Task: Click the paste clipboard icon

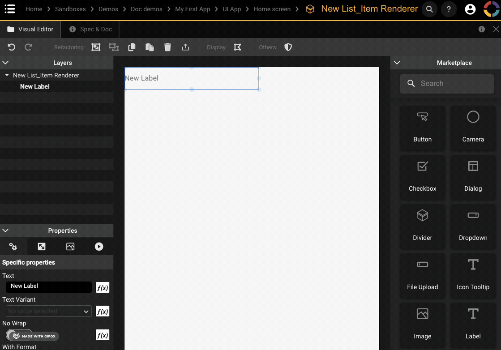Action: click(x=150, y=47)
